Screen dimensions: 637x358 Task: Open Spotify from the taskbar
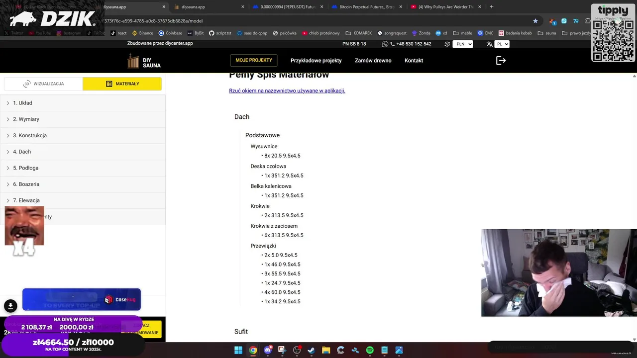tap(370, 350)
